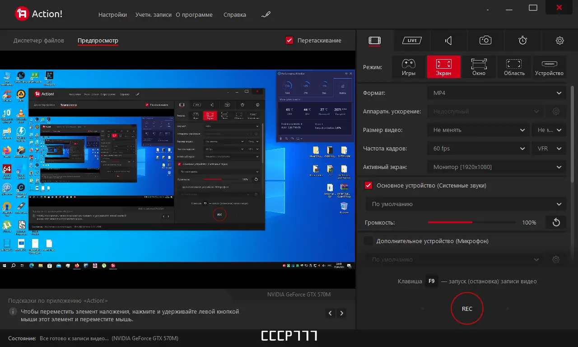Open the Настройки menu
578x347 pixels.
[x=112, y=14]
